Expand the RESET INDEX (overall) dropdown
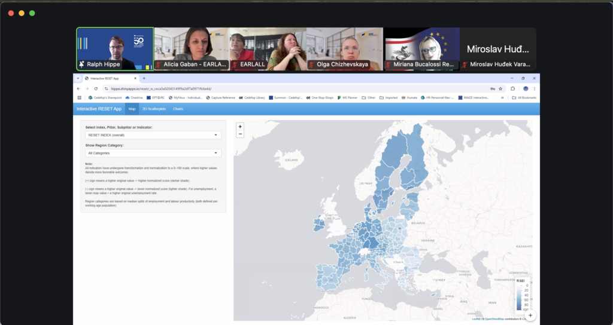613x325 pixels. tap(153, 135)
